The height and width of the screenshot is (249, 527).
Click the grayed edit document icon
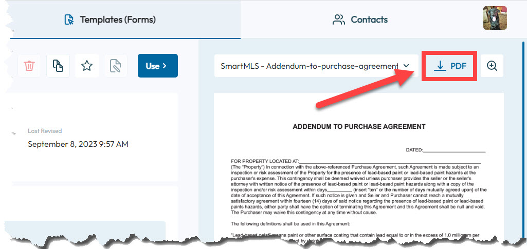115,66
